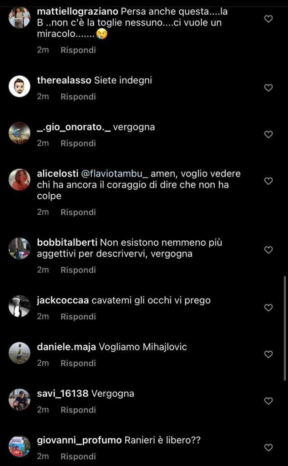
Task: View therealasso's avatar profile picture
Action: coord(19,86)
